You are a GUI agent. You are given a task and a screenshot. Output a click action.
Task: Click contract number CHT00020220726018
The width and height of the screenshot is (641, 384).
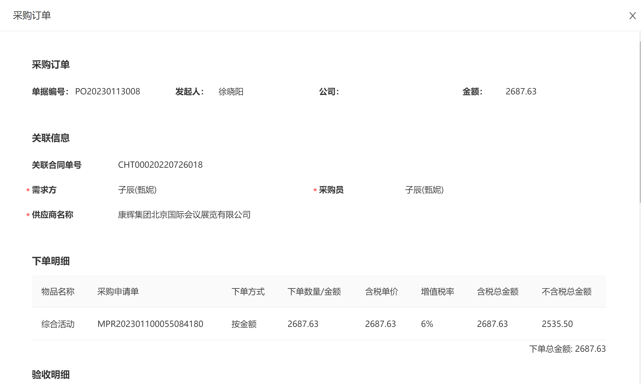pyautogui.click(x=160, y=165)
